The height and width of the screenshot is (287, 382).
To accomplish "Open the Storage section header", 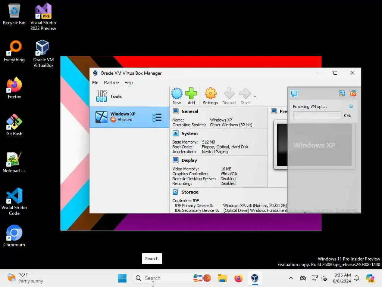I will click(x=190, y=192).
